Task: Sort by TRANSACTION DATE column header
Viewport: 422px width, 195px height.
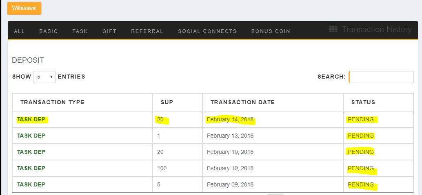Action: 242,102
